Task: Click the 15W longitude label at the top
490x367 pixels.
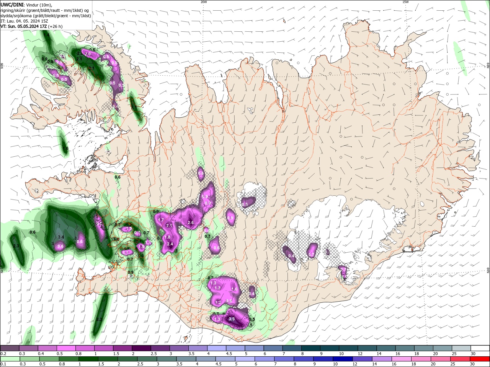Action: tap(405, 2)
